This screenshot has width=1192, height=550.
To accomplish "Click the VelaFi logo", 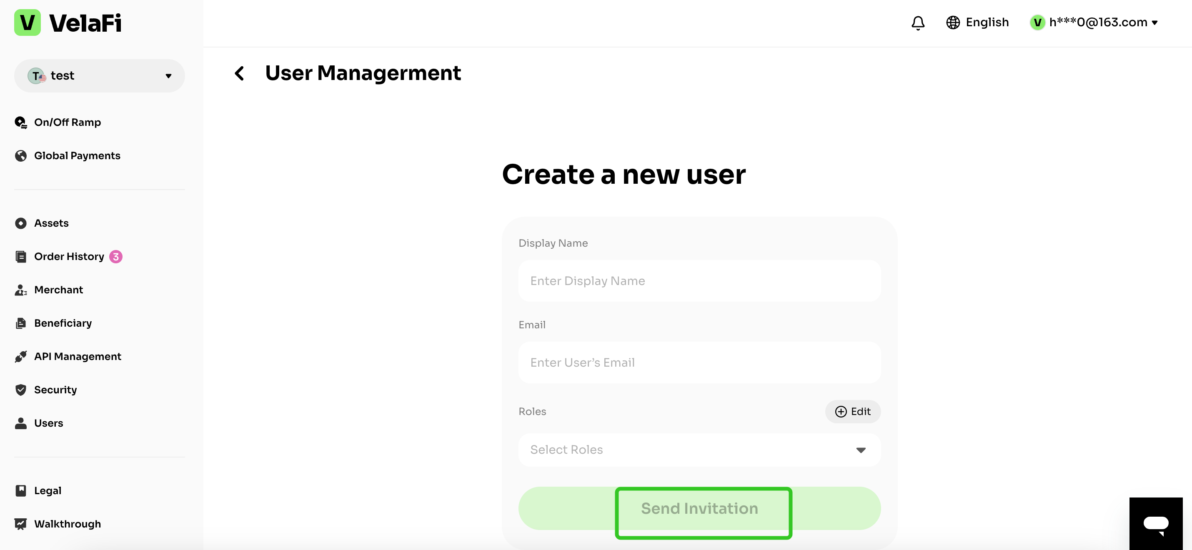I will pos(68,22).
